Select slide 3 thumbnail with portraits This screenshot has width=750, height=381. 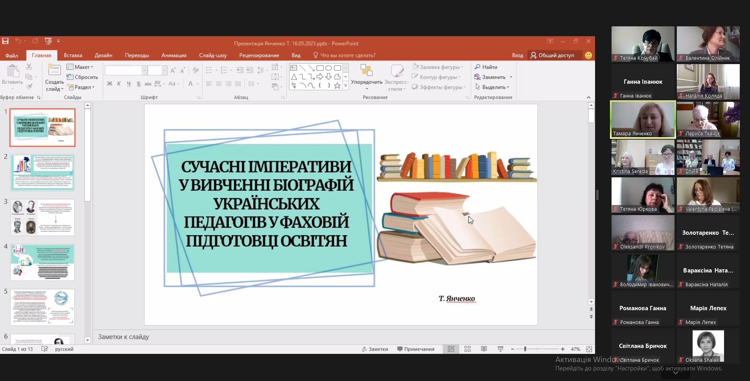click(42, 217)
